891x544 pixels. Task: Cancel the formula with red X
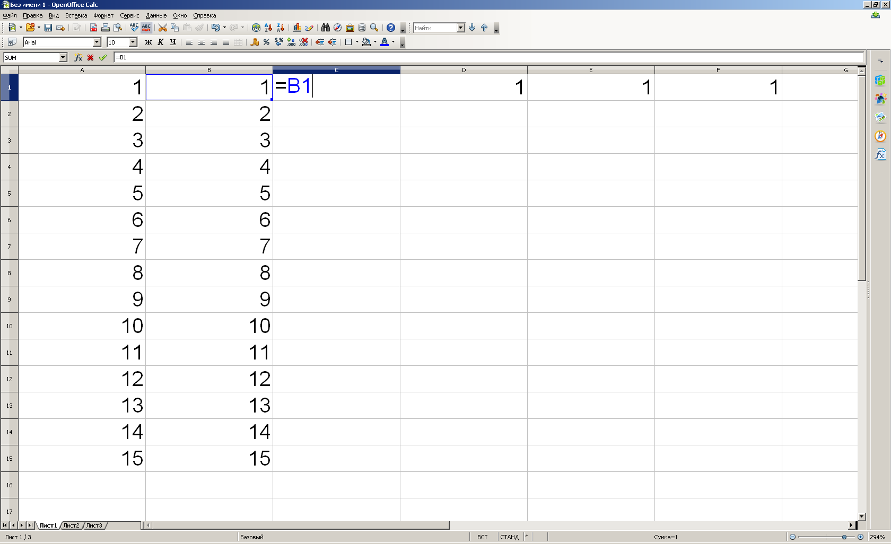(91, 58)
